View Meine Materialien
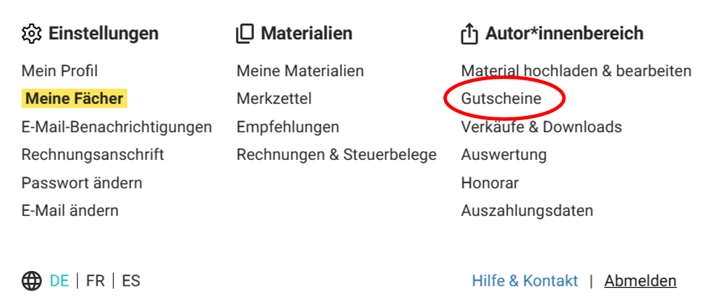The height and width of the screenshot is (308, 714). click(300, 71)
